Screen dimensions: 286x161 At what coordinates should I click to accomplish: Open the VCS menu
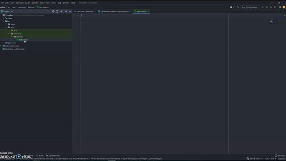coord(59,3)
